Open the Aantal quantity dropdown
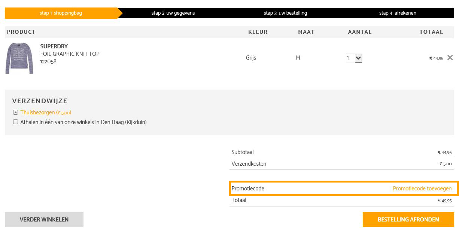The width and height of the screenshot is (459, 235). [354, 58]
